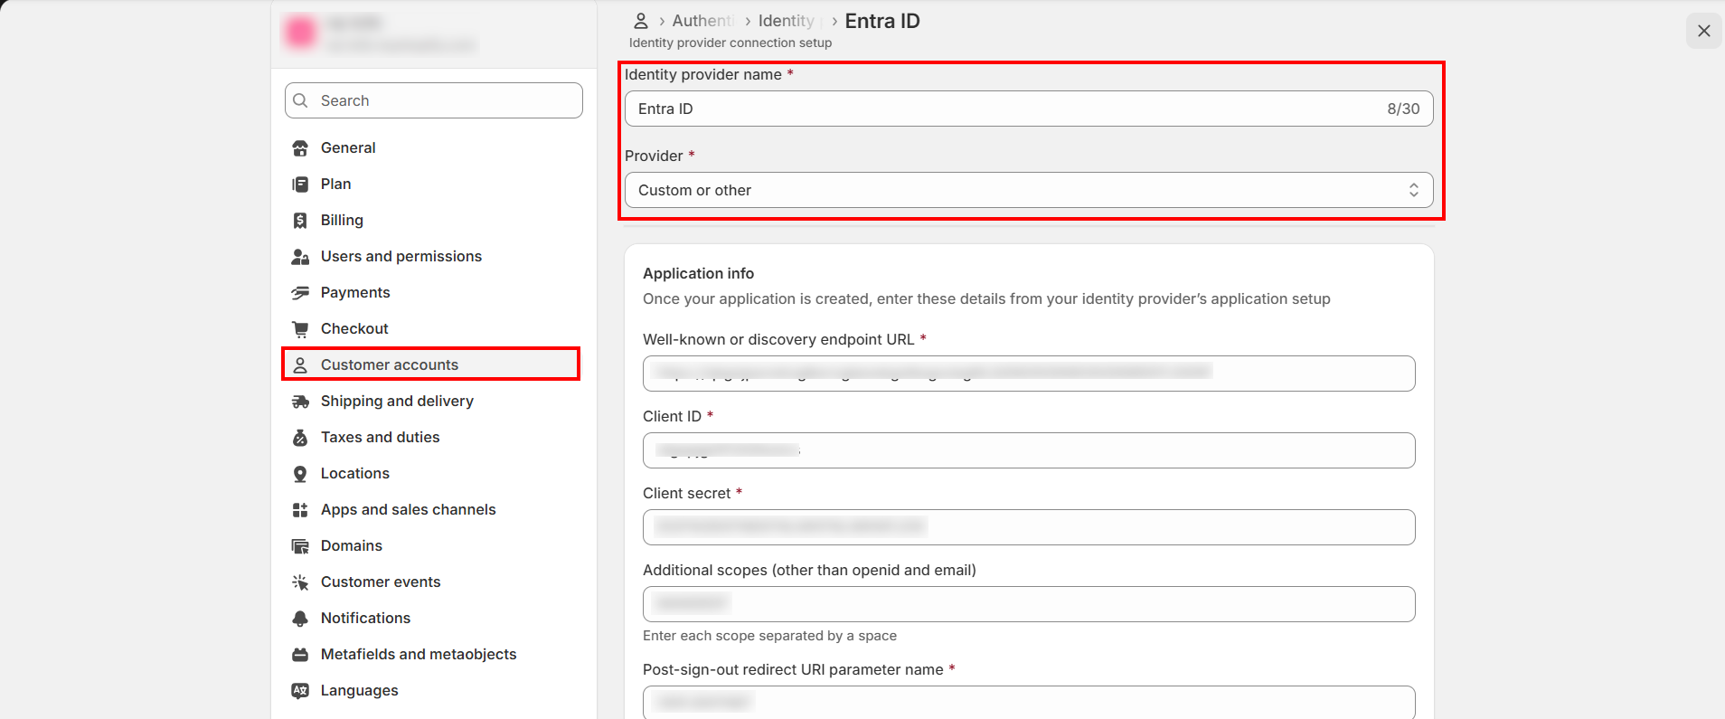Screen dimensions: 1725x719
Task: Close the settings dialog with X
Action: click(1704, 31)
